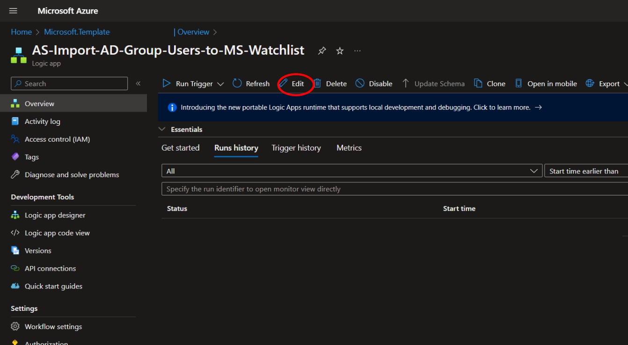Click the Refresh button label

258,84
